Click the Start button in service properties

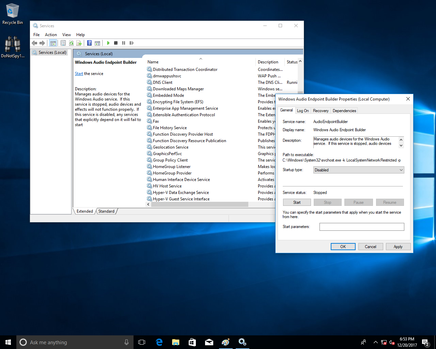pyautogui.click(x=297, y=202)
